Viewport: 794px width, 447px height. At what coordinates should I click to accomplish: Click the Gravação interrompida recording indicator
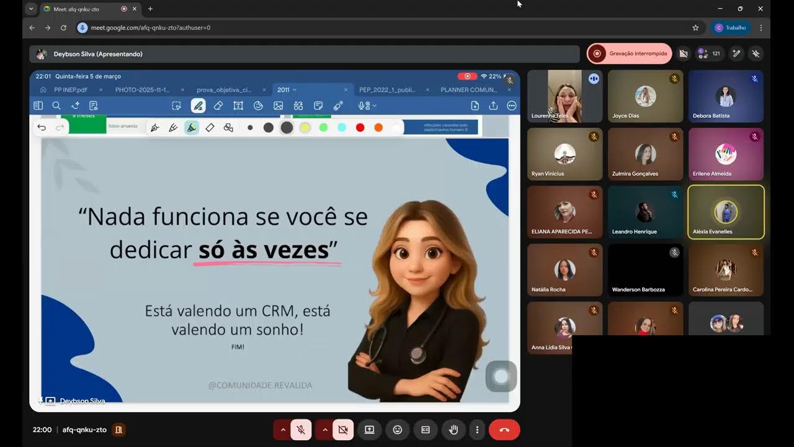pyautogui.click(x=629, y=53)
